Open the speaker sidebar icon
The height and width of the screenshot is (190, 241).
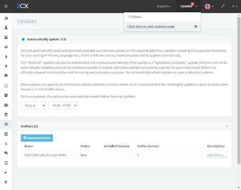click(x=6, y=173)
